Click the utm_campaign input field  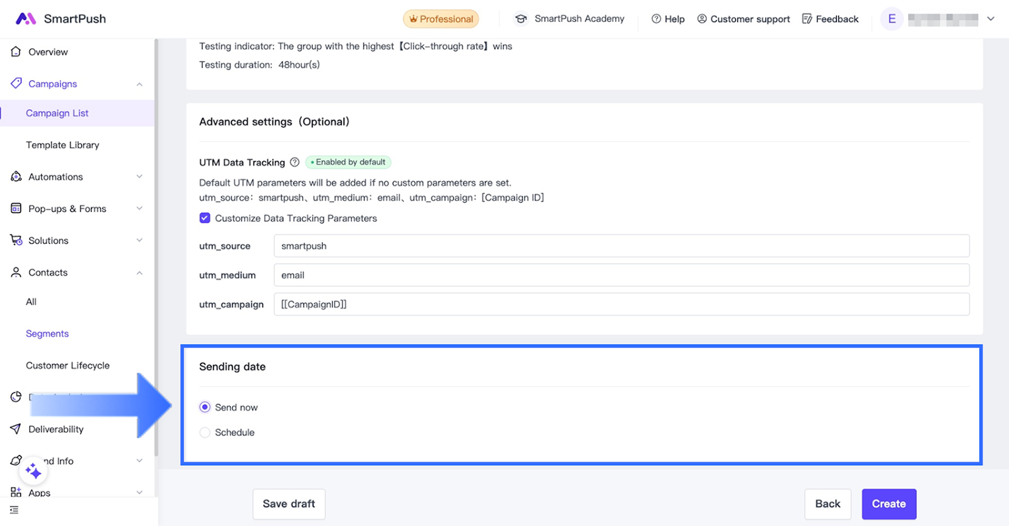(x=621, y=304)
